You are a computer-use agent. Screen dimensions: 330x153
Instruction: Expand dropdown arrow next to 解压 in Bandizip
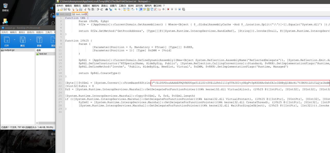pyautogui.click(x=31, y=40)
